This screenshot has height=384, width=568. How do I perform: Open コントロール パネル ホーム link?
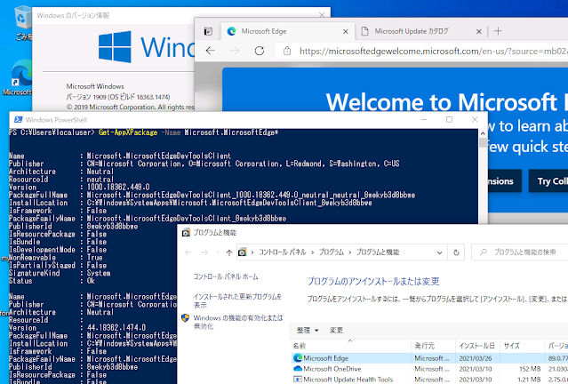point(226,276)
